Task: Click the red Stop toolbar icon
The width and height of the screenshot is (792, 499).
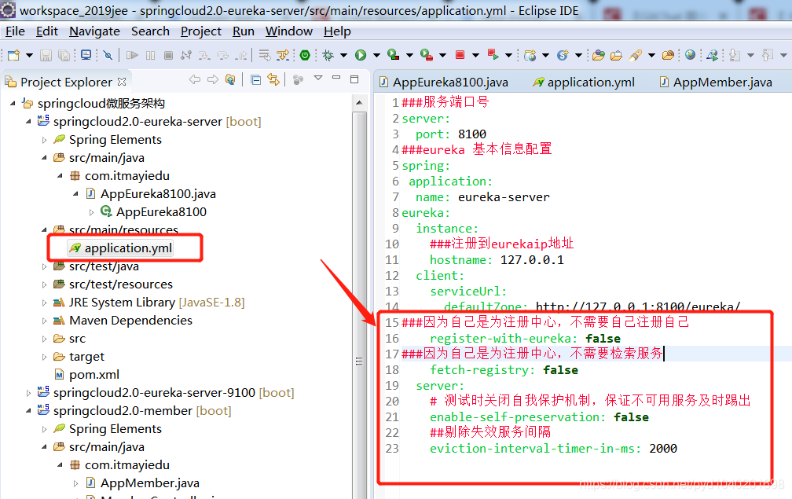Action: [x=460, y=54]
